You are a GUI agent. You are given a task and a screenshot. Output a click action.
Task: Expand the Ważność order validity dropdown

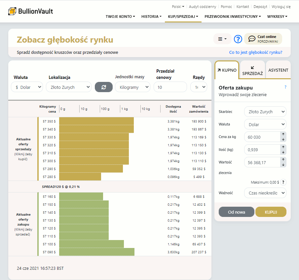(265, 192)
